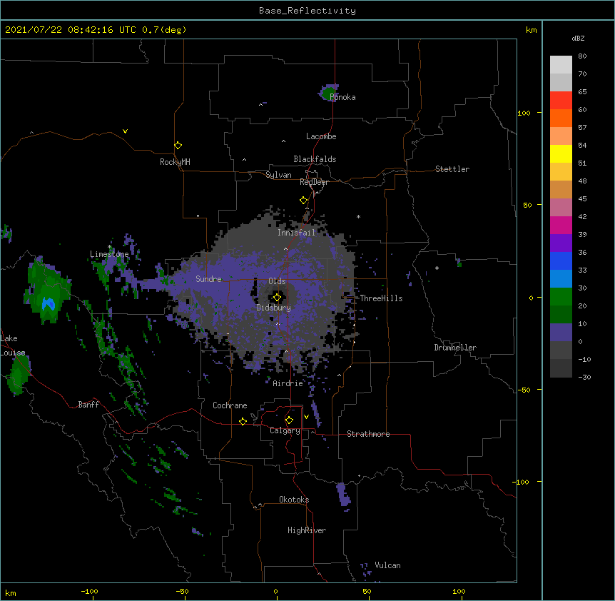
Task: Pick the dark gray -10 dBZ legend swatch
Action: [x=561, y=368]
